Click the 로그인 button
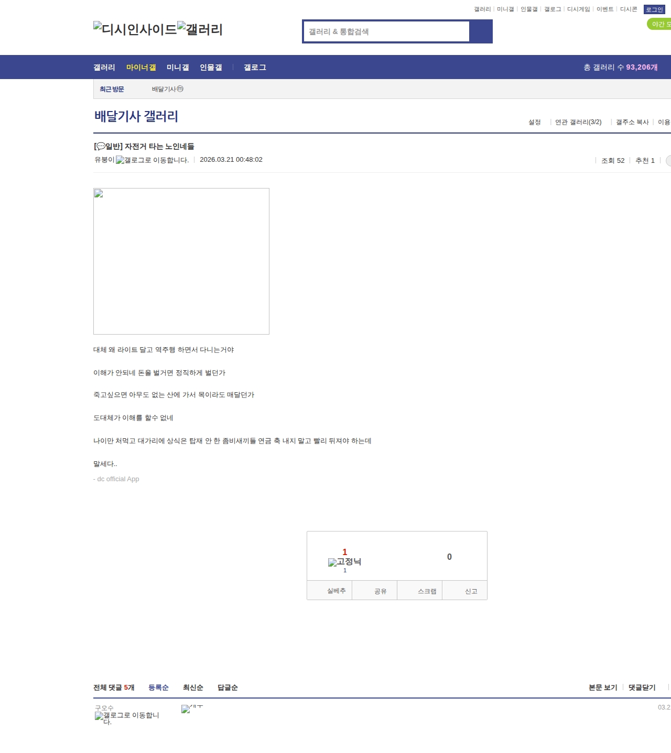This screenshot has height=753, width=671. coord(654,9)
